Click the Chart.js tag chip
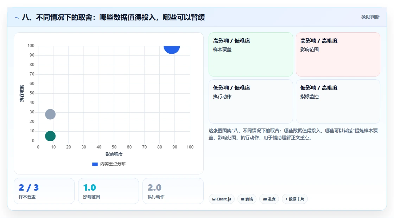This screenshot has width=394, height=218. point(222,199)
